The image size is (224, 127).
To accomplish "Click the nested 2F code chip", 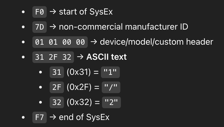I will (57, 87).
